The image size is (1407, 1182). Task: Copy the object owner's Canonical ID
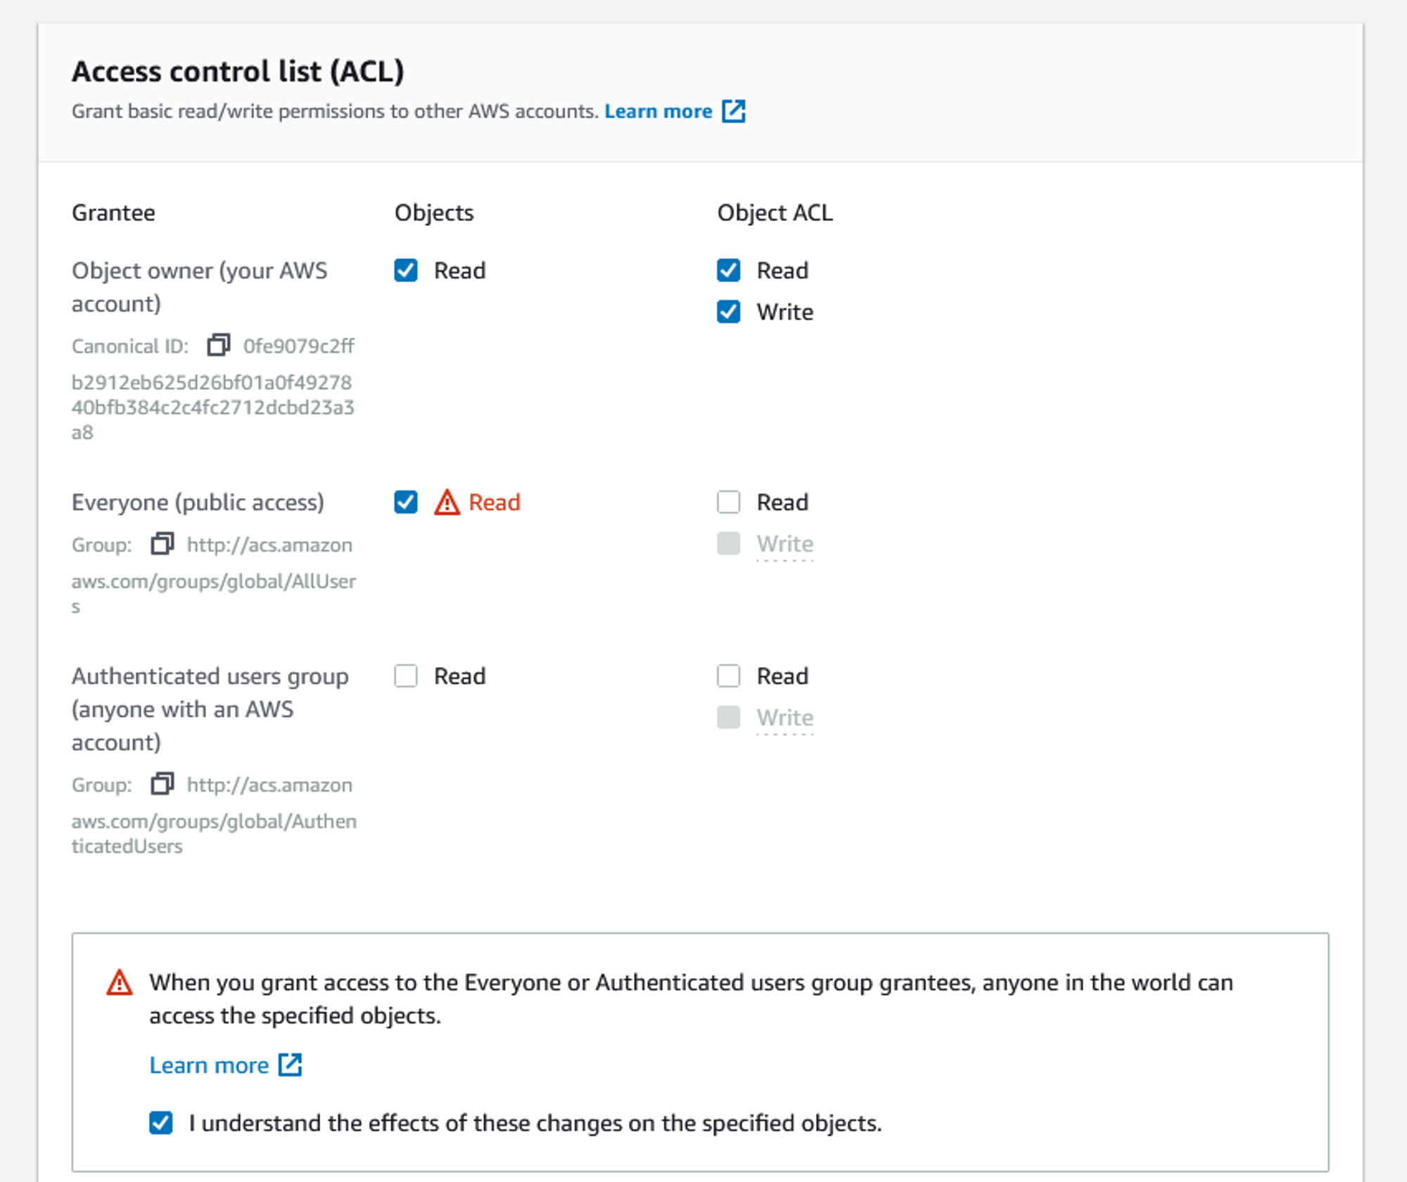(x=219, y=345)
